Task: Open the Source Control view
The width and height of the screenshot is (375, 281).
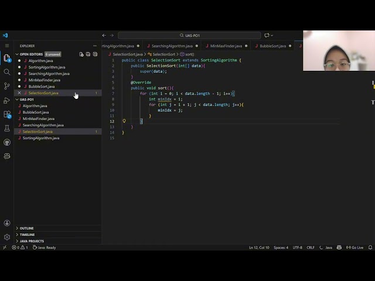Action: click(x=7, y=86)
